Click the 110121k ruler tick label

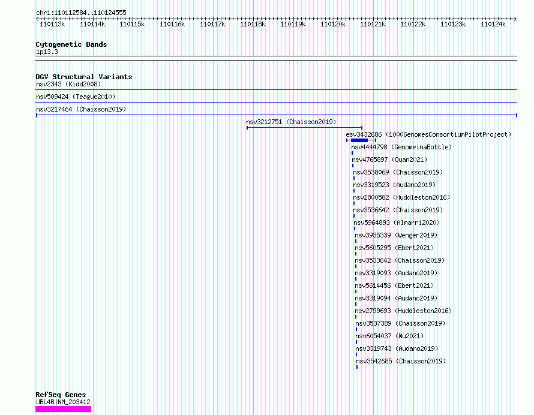(x=373, y=24)
